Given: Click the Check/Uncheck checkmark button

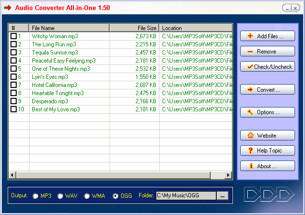Looking at the screenshot, I should point(267,67).
